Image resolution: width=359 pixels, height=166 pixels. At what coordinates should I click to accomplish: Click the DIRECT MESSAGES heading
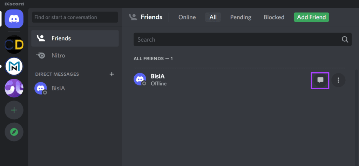57,74
